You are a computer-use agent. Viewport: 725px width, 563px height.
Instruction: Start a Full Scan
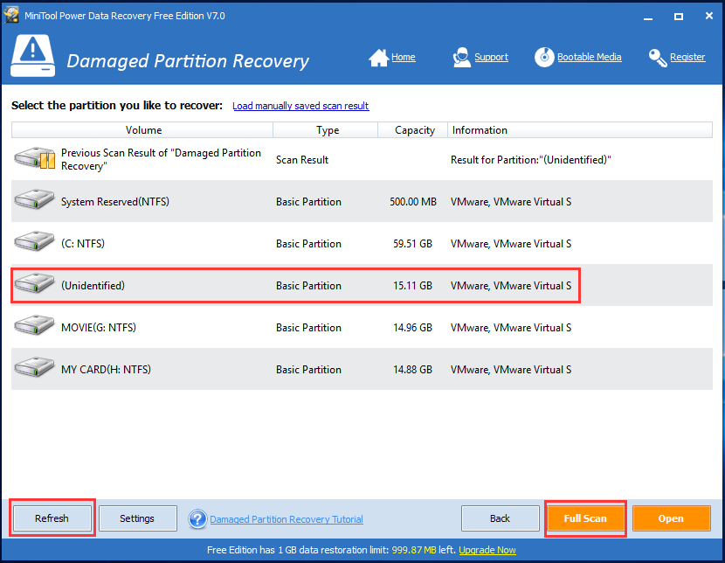(585, 518)
